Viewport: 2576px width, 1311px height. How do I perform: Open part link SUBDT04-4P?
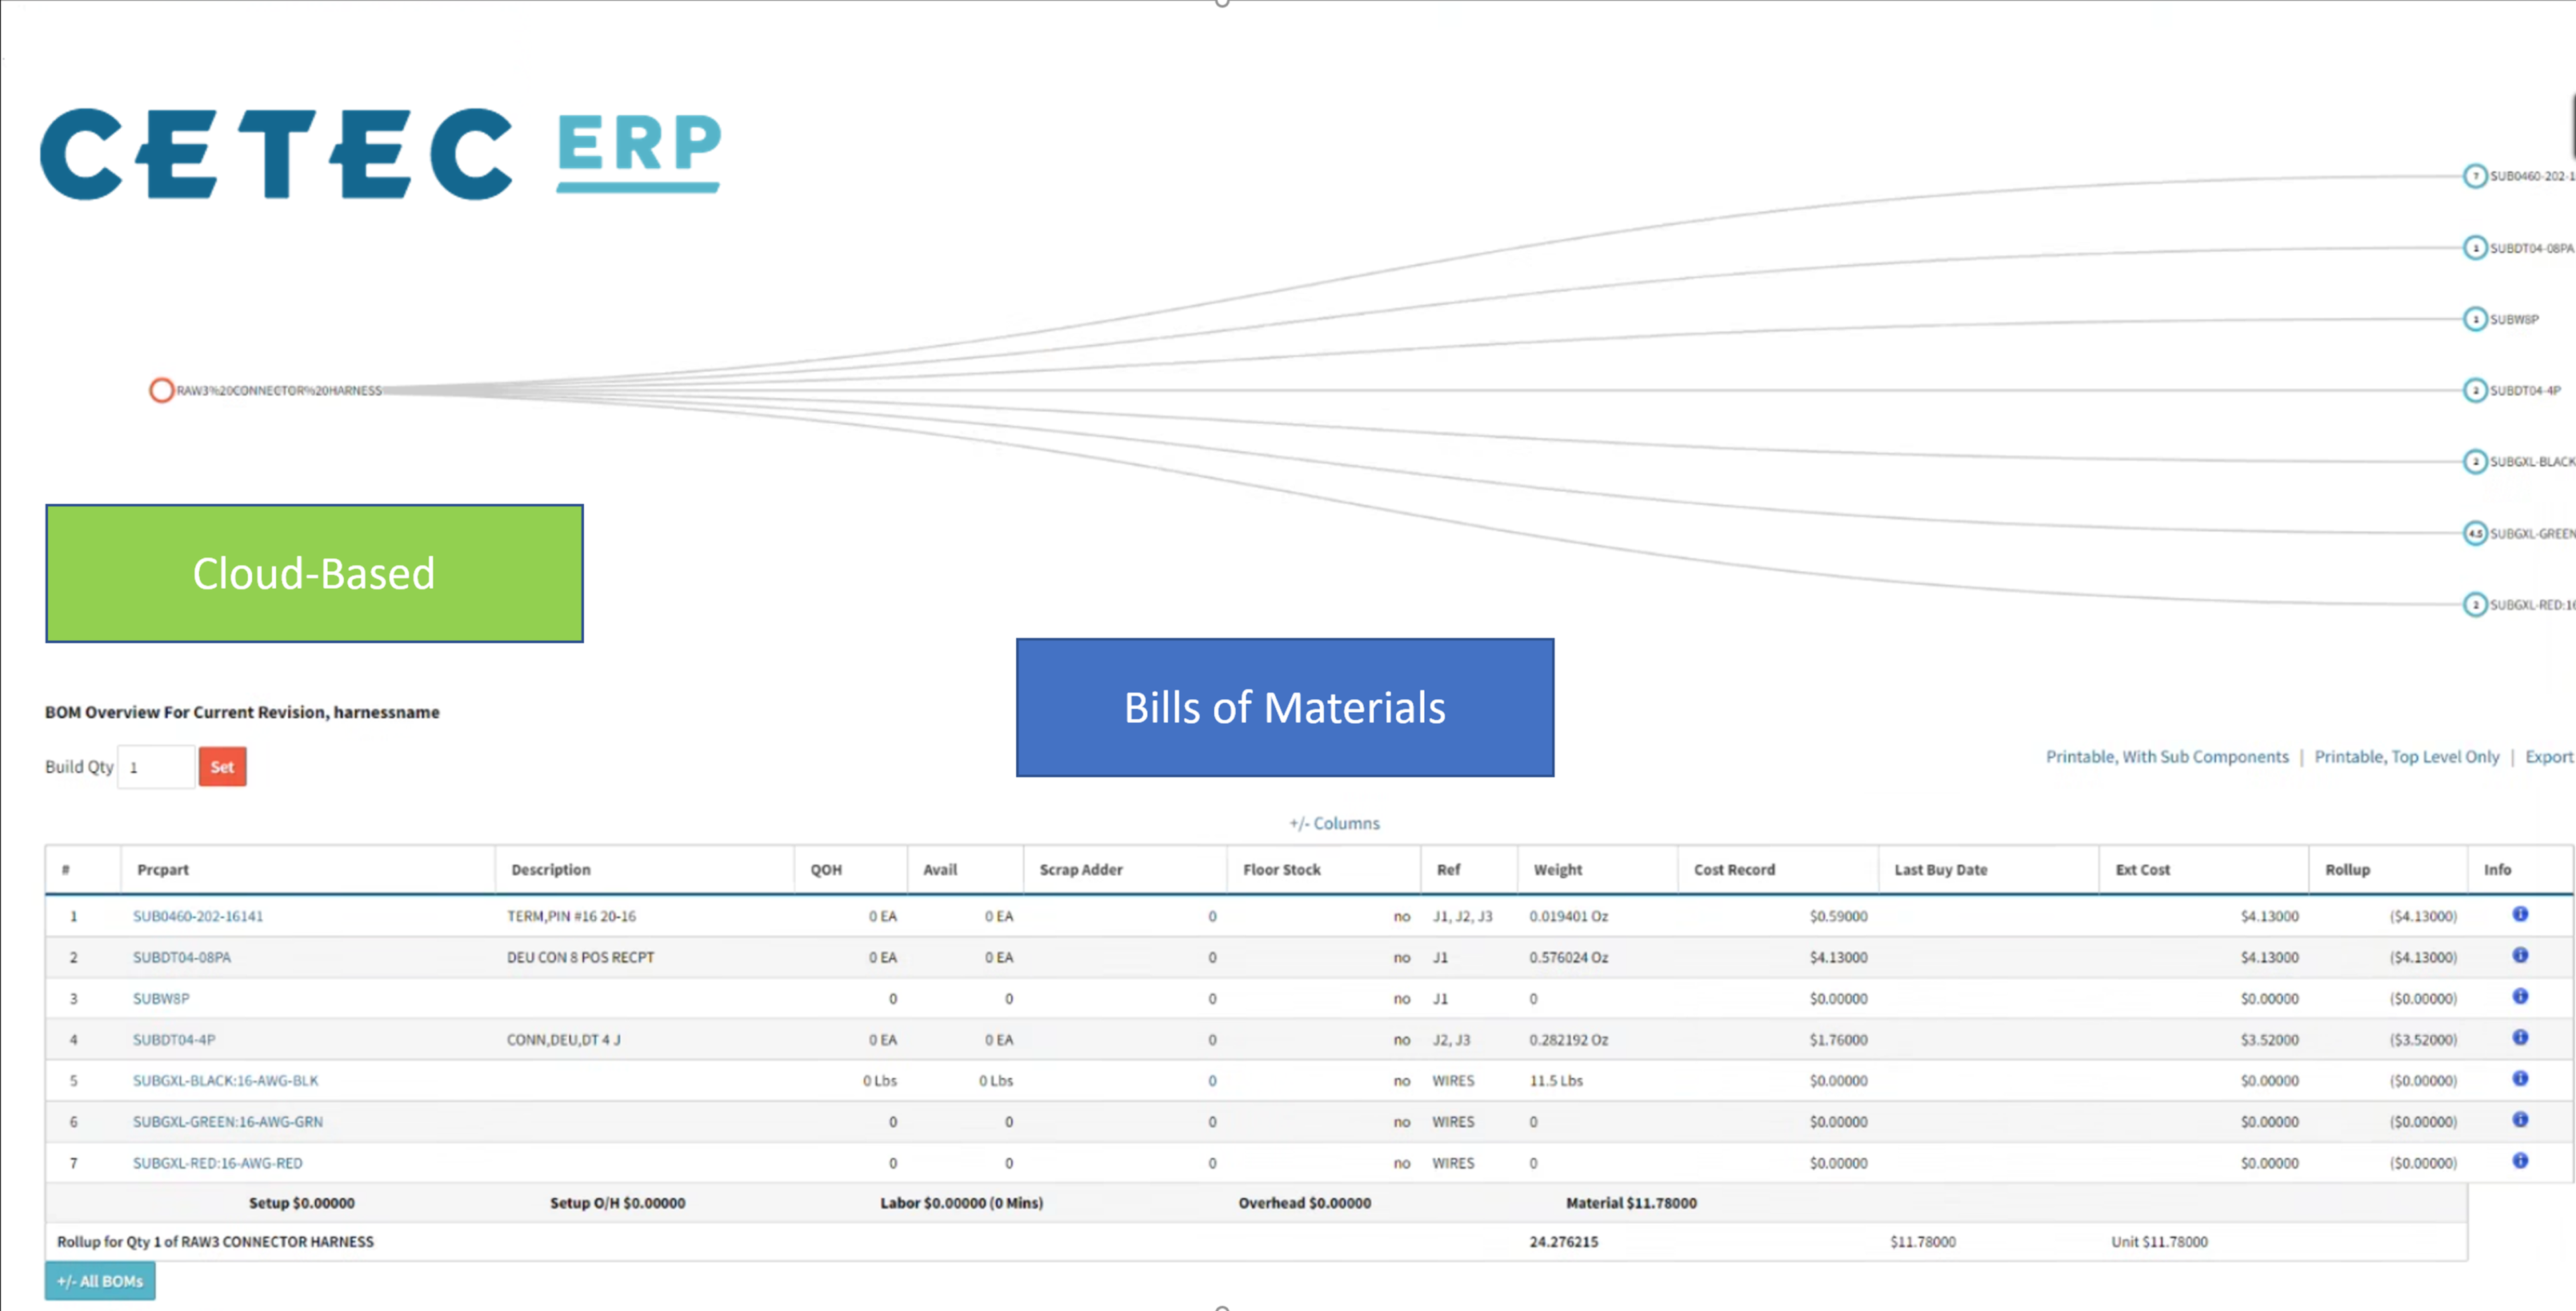(174, 1039)
